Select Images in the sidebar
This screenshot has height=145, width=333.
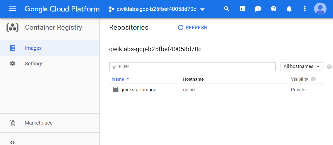pyautogui.click(x=33, y=48)
